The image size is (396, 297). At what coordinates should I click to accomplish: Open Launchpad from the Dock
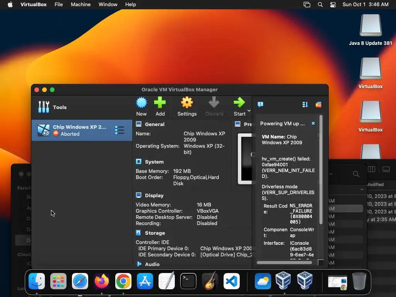[x=58, y=281]
